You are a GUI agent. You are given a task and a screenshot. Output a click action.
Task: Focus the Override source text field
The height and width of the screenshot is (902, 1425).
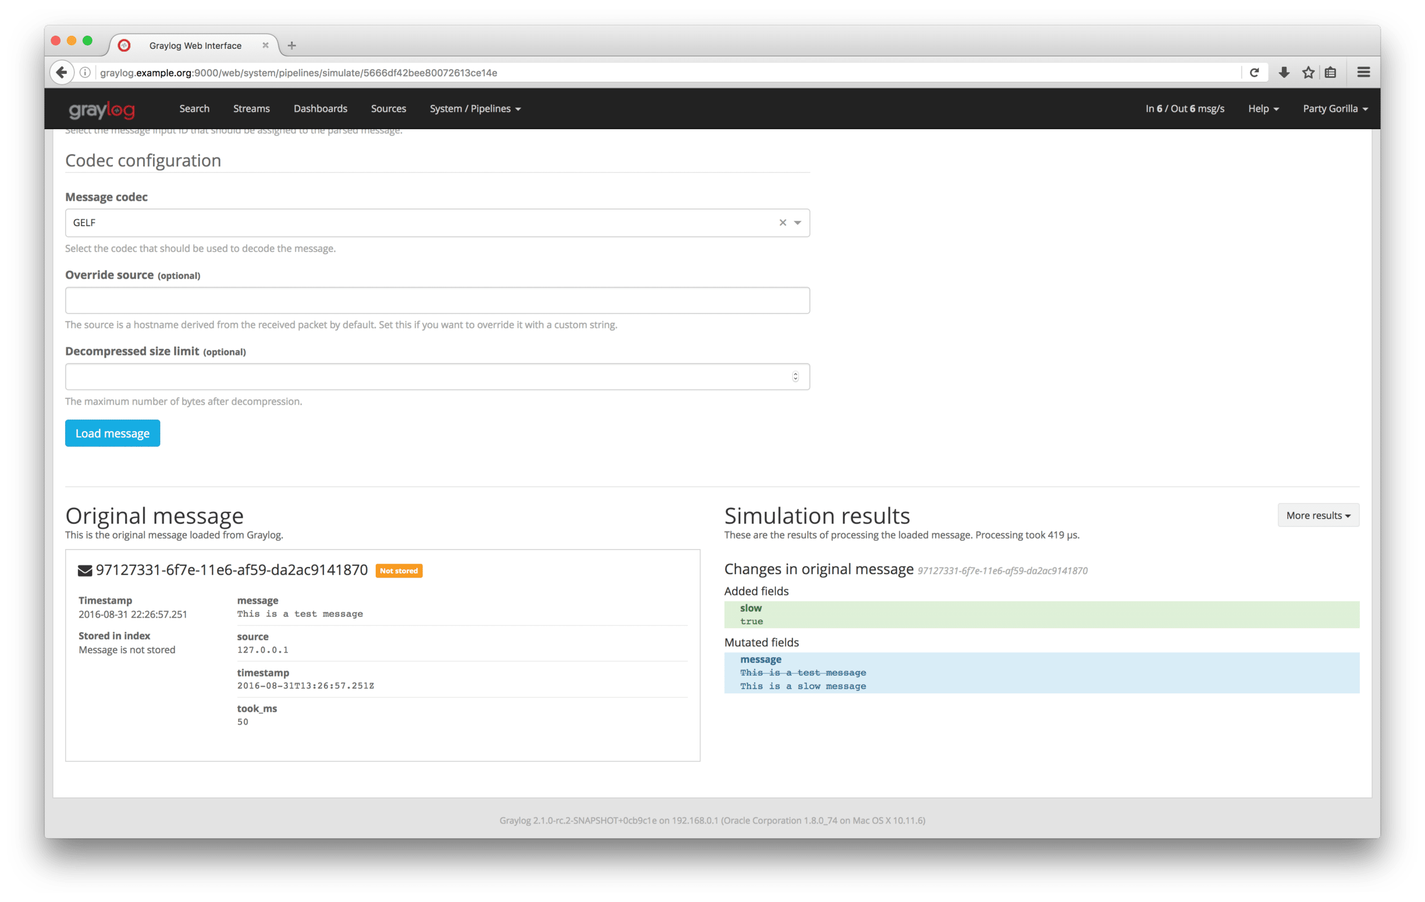pos(437,300)
